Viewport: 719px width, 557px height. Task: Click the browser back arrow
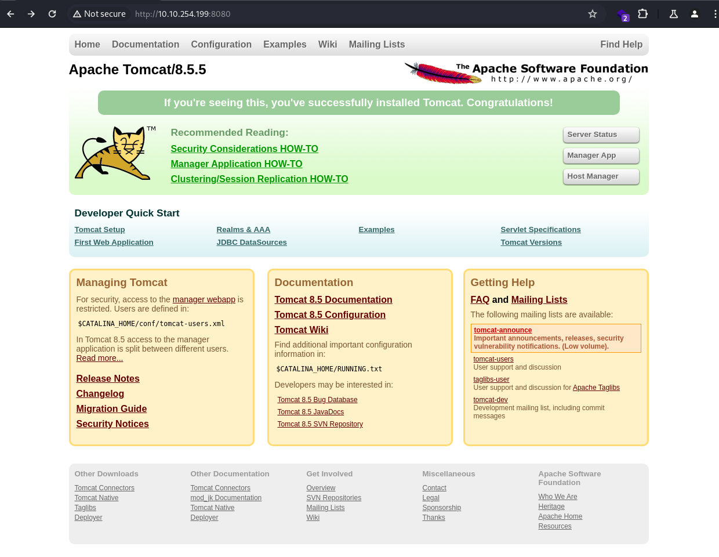point(10,14)
